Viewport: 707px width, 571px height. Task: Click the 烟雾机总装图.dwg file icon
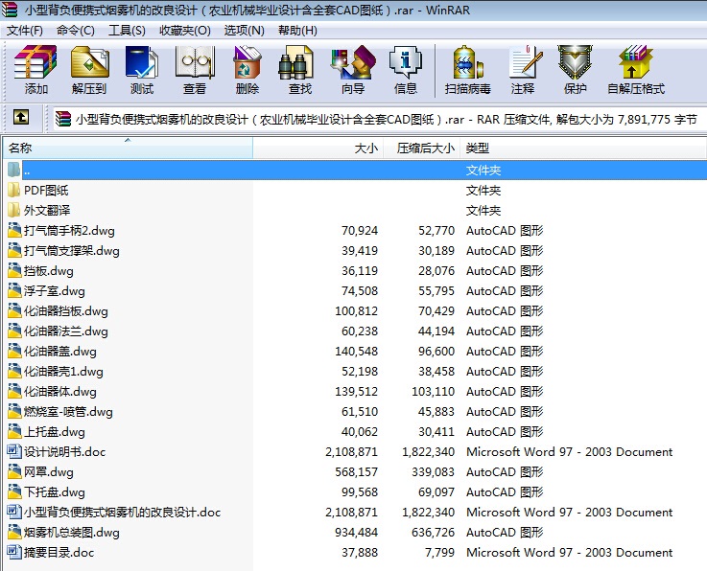(14, 532)
